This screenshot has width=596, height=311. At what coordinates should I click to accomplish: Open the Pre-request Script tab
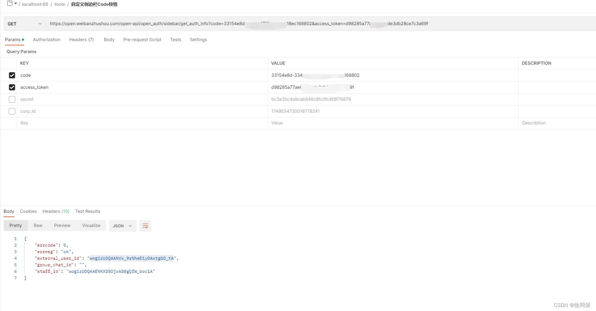(x=142, y=40)
